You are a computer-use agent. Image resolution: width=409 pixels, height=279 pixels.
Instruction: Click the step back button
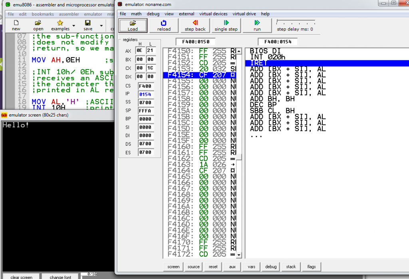(195, 26)
